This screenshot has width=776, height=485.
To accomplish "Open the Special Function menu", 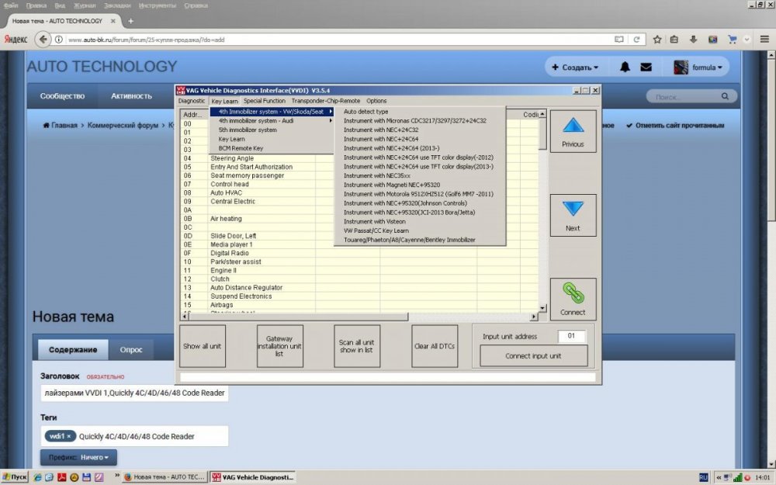I will [x=264, y=101].
